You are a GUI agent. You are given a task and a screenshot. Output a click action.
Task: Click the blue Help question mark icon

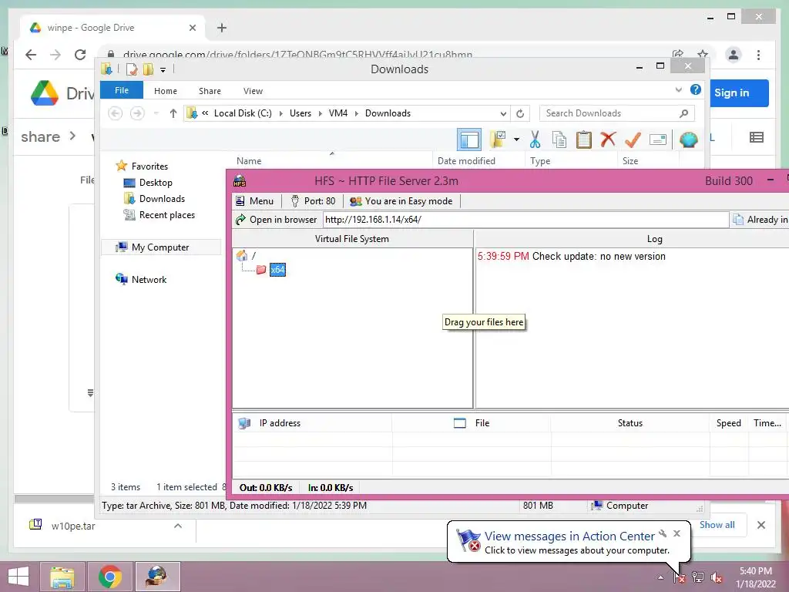pos(696,89)
